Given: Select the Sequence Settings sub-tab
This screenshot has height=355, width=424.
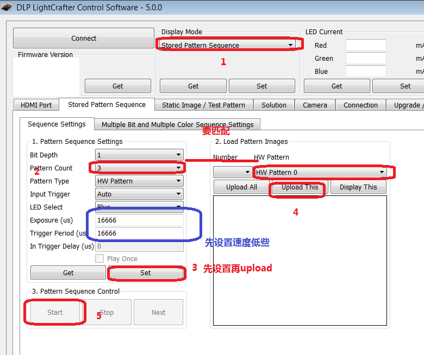Looking at the screenshot, I should [57, 124].
